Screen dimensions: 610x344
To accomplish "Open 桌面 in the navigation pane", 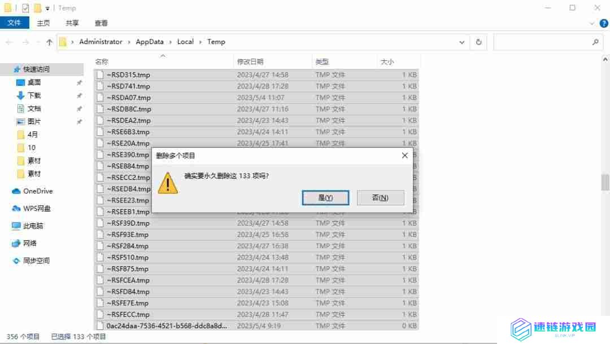I will (x=34, y=82).
